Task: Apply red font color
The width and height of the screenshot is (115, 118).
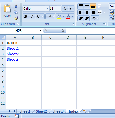Action: tap(68, 16)
